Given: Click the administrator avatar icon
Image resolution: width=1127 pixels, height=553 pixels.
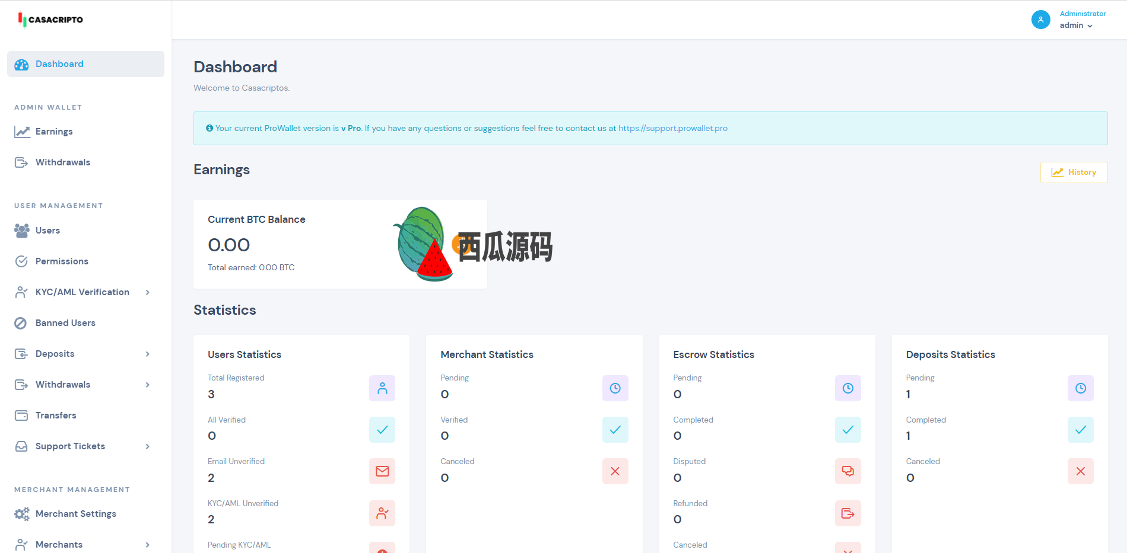Looking at the screenshot, I should (1041, 20).
